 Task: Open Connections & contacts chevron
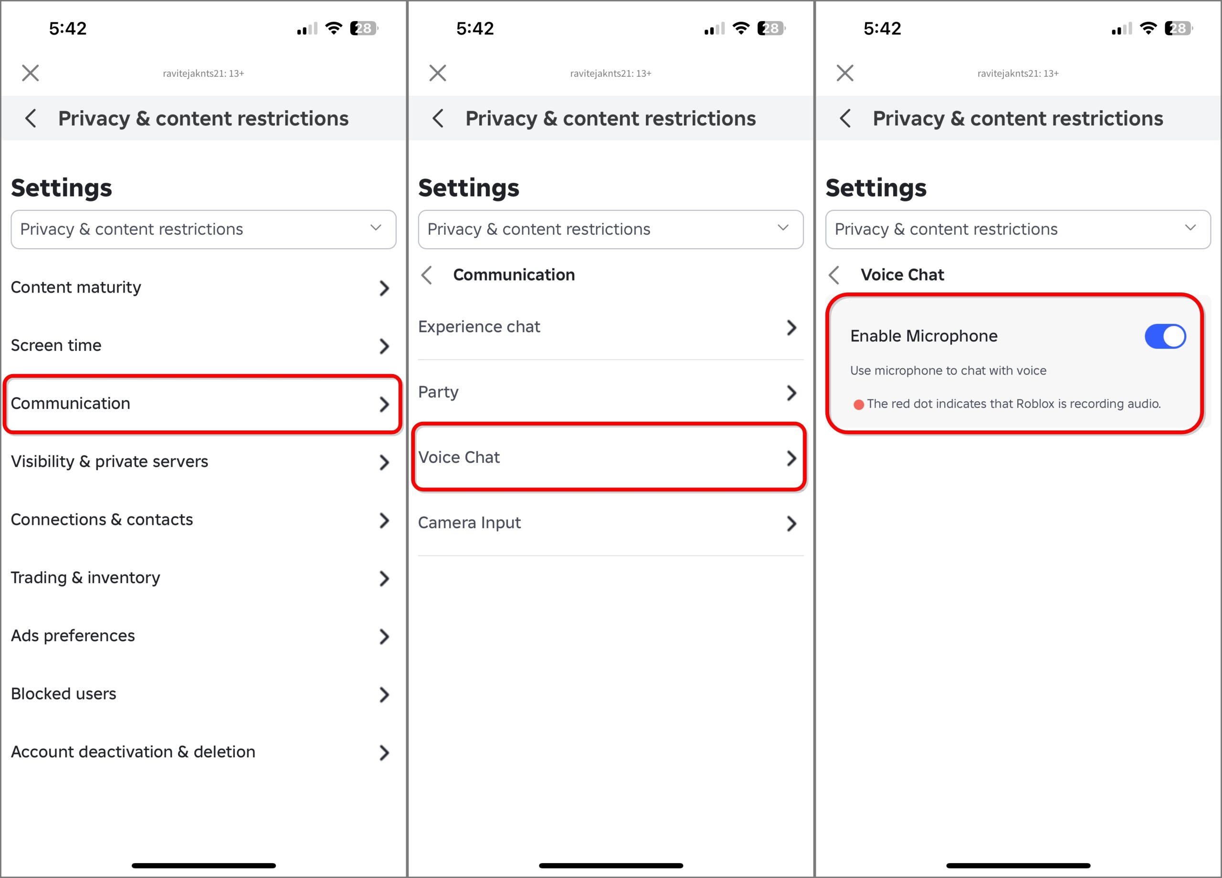tap(384, 520)
